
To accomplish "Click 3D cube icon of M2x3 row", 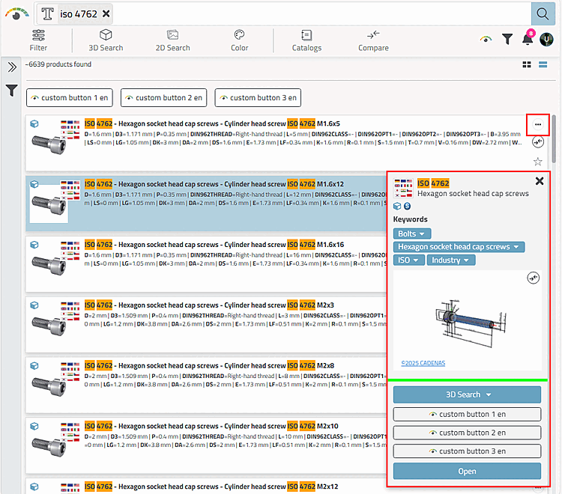I will pyautogui.click(x=34, y=305).
